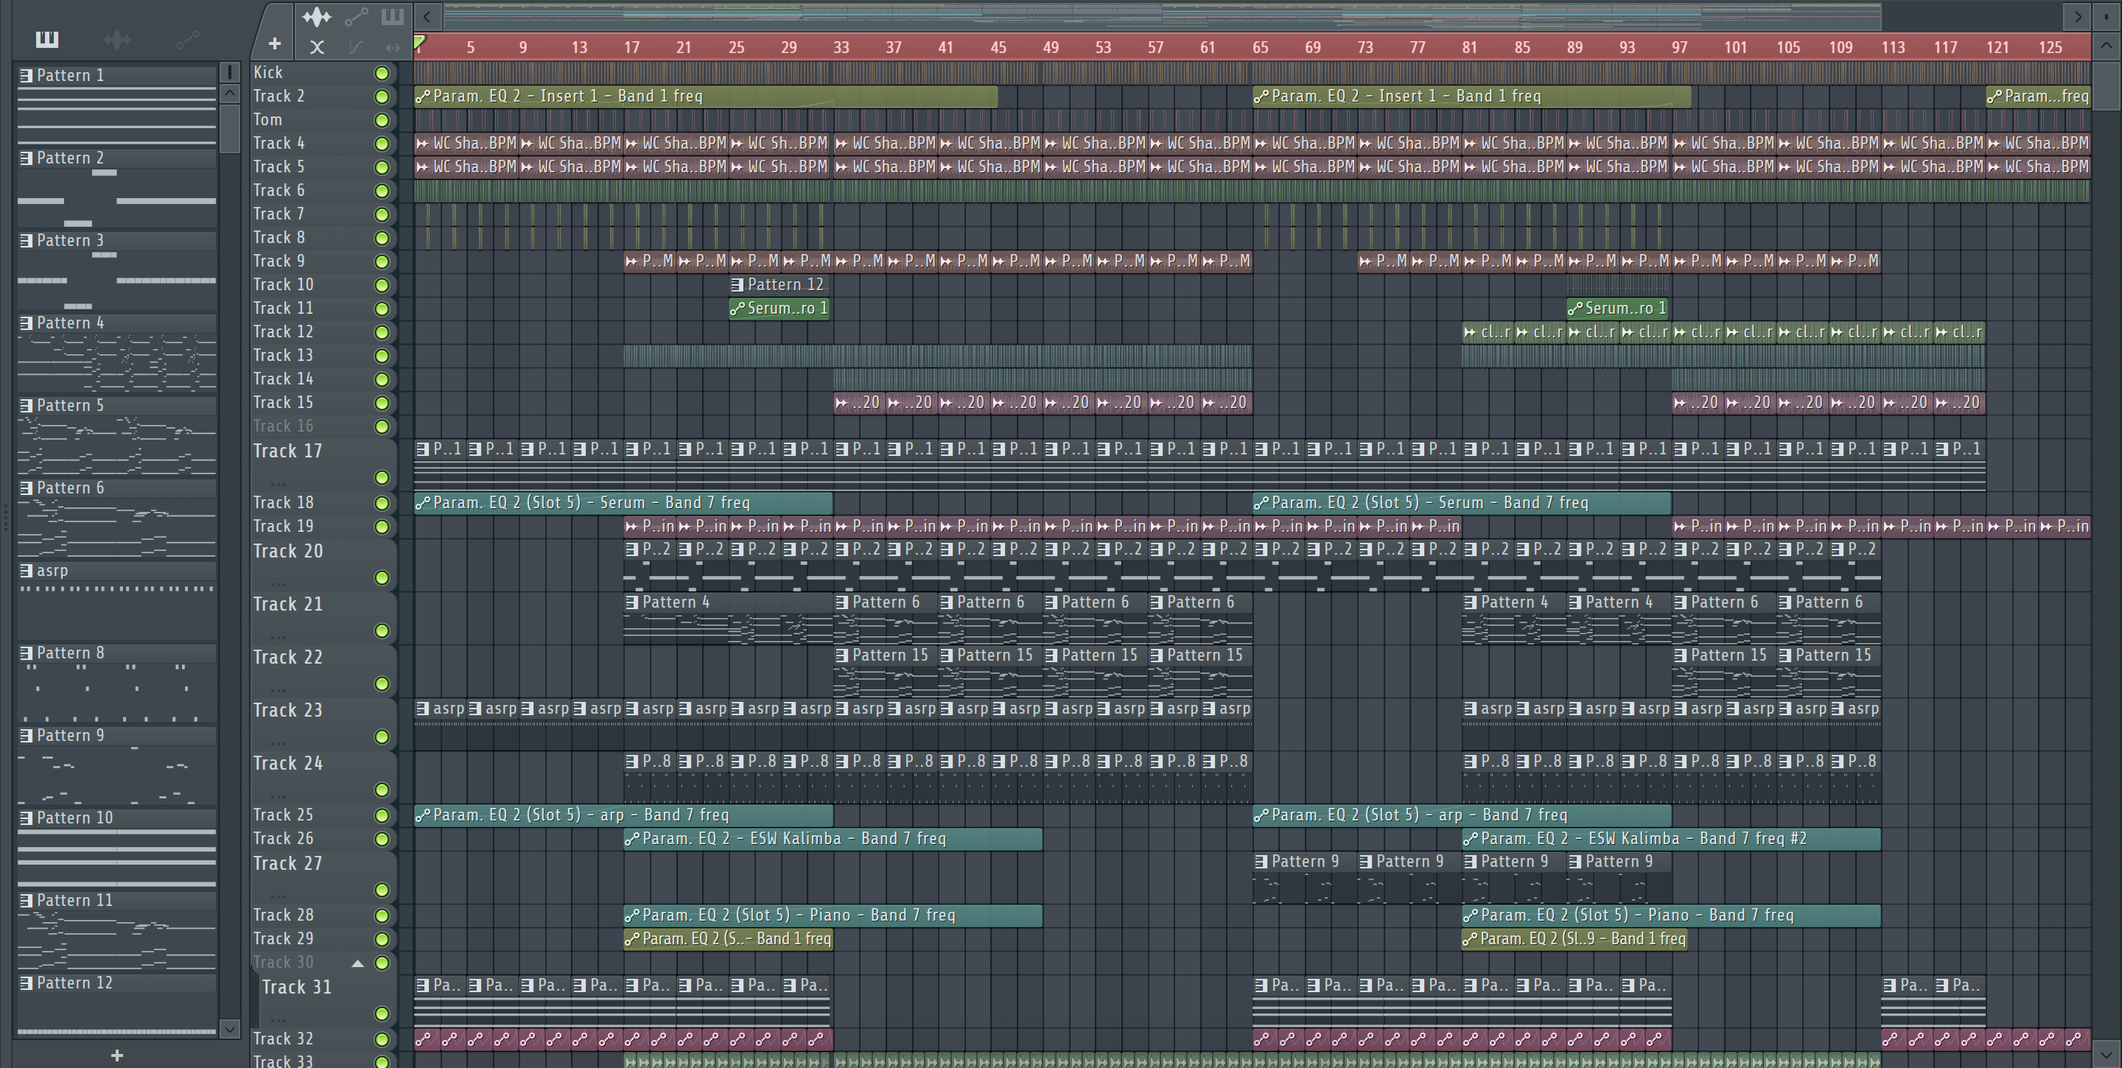Select the first Serum Band 7 freq clip on Track 18
The height and width of the screenshot is (1068, 2122).
pos(623,502)
